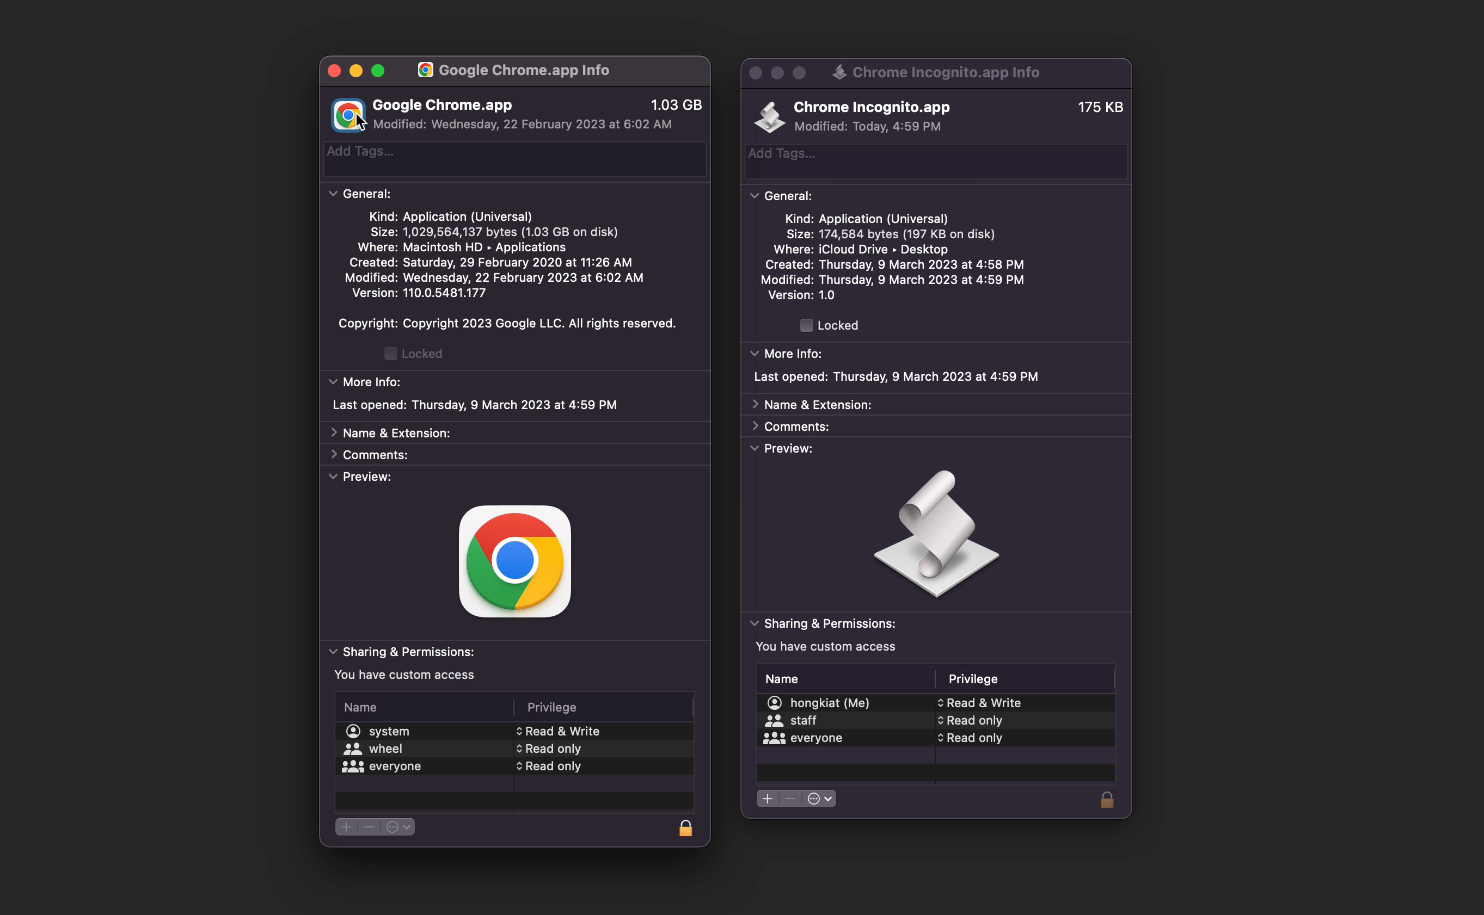The width and height of the screenshot is (1484, 915).
Task: Click the script icon beside Chrome Incognito.app name
Action: click(770, 116)
